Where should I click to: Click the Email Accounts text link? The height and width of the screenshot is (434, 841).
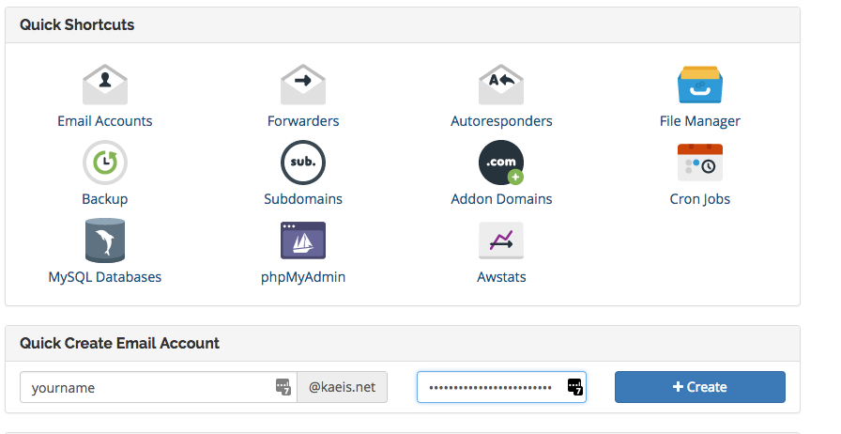point(104,121)
